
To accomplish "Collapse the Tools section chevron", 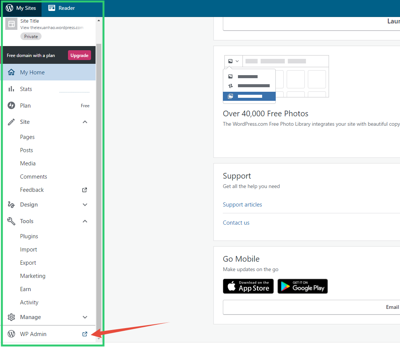I will [x=85, y=221].
